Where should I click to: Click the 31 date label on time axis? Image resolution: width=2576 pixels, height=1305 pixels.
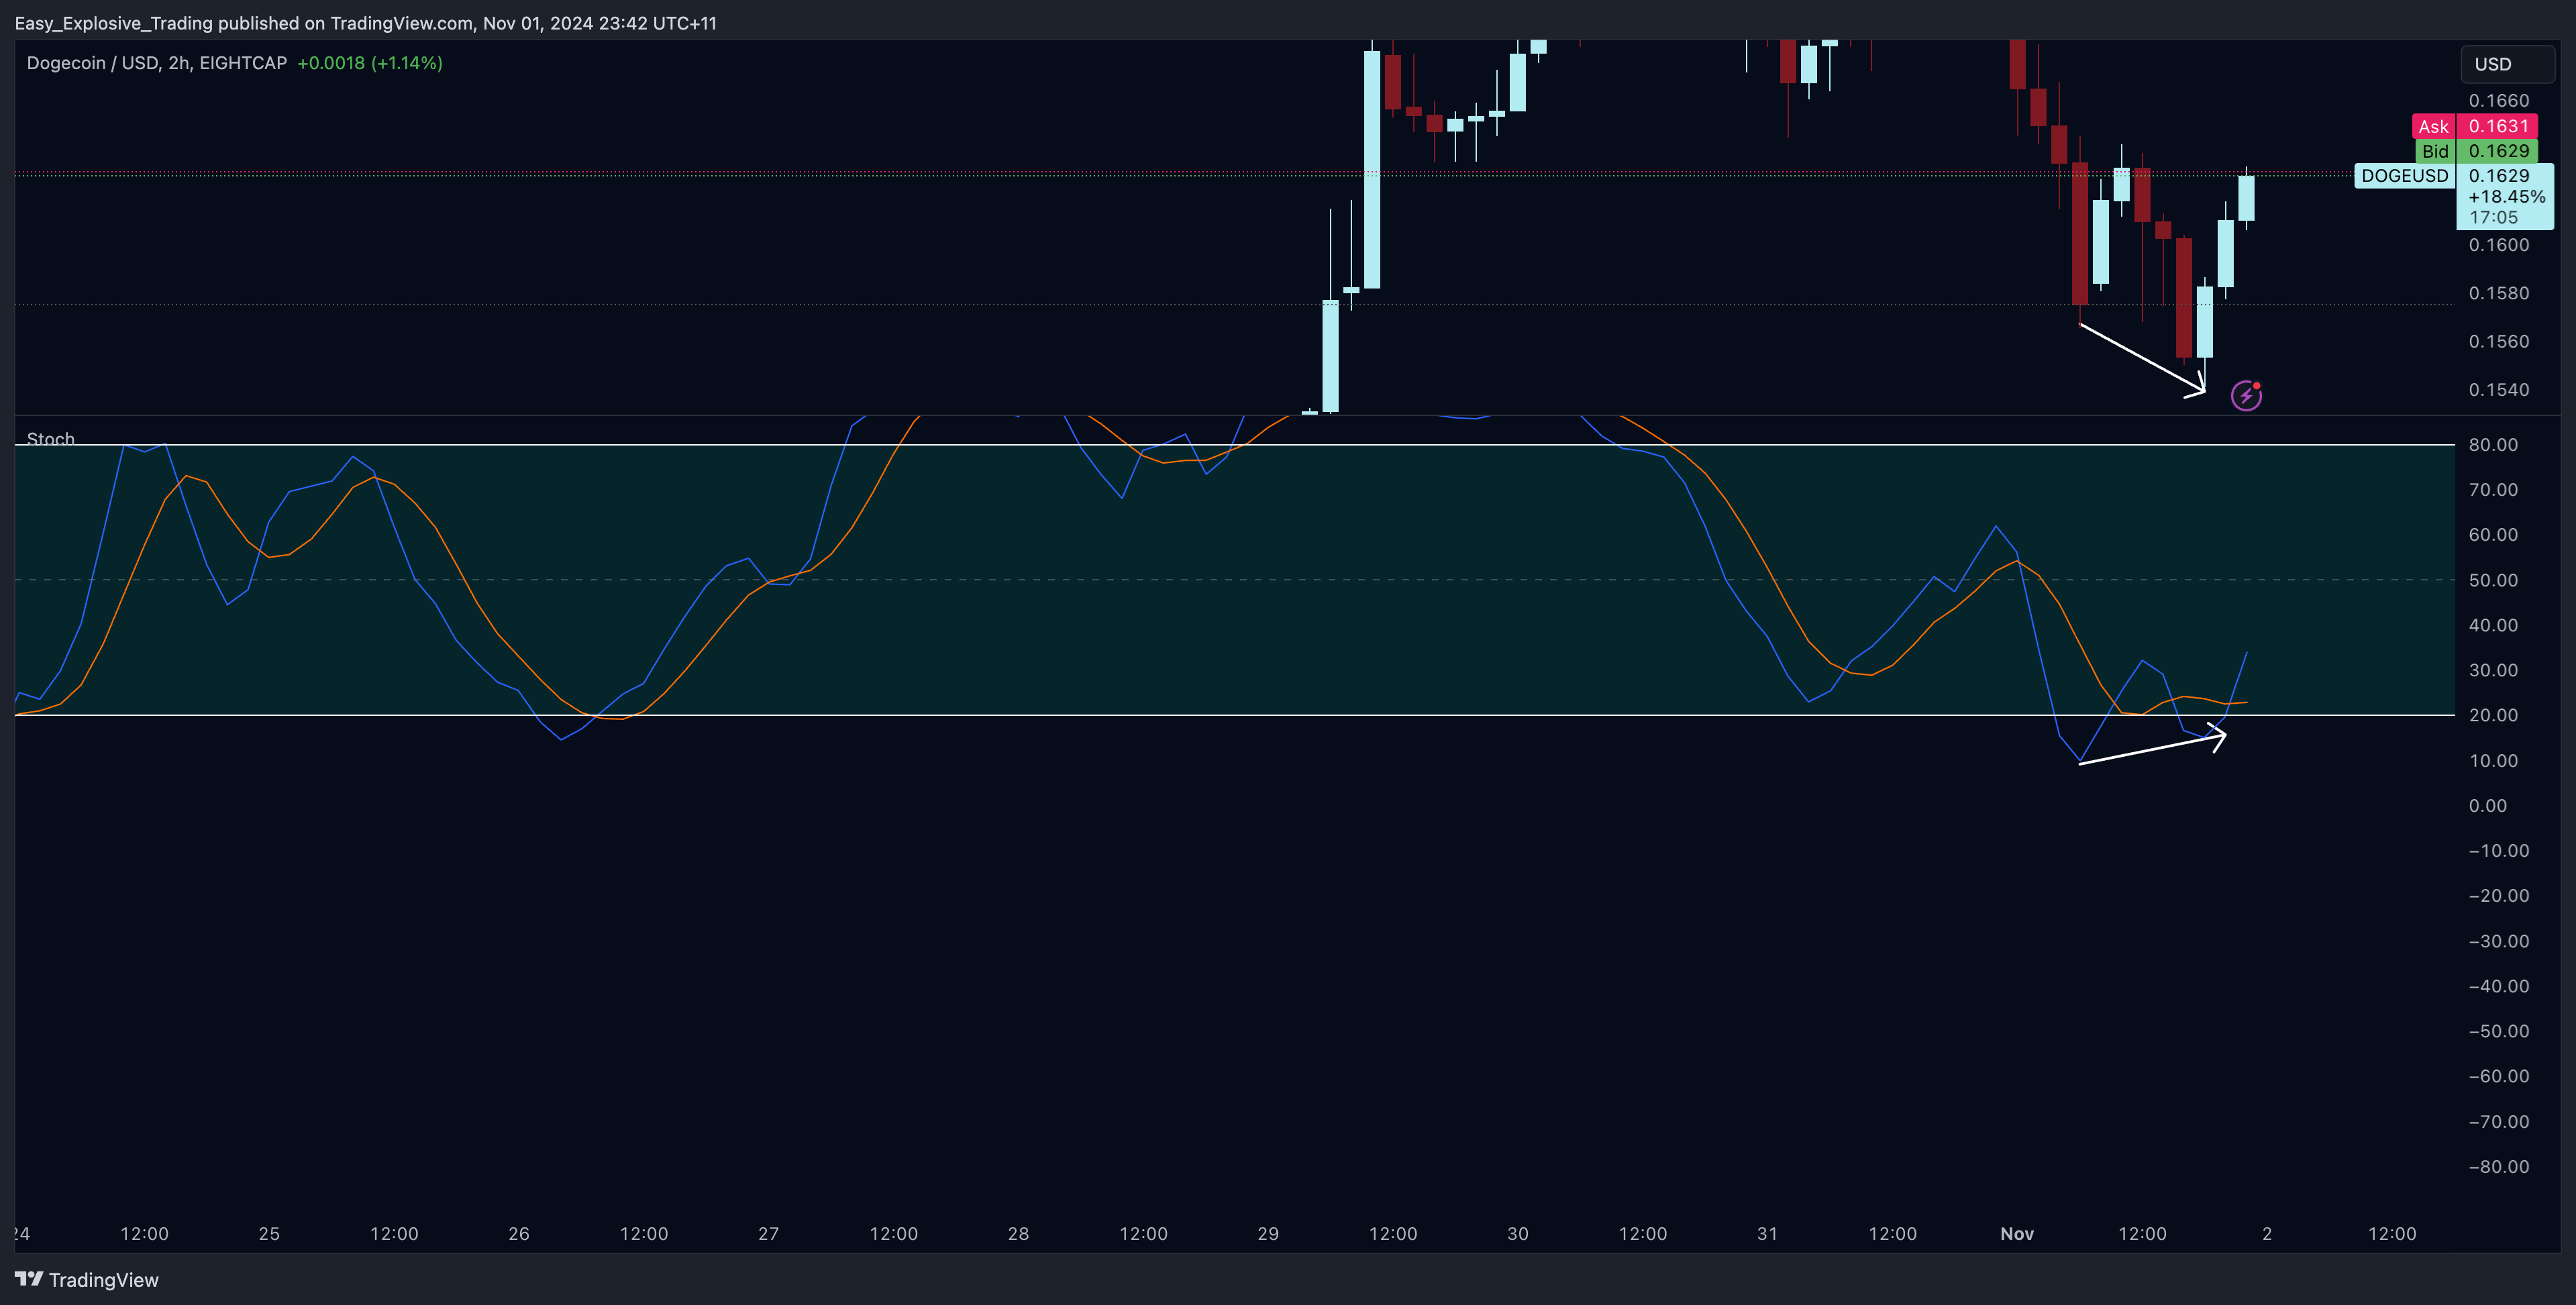pos(1767,1234)
